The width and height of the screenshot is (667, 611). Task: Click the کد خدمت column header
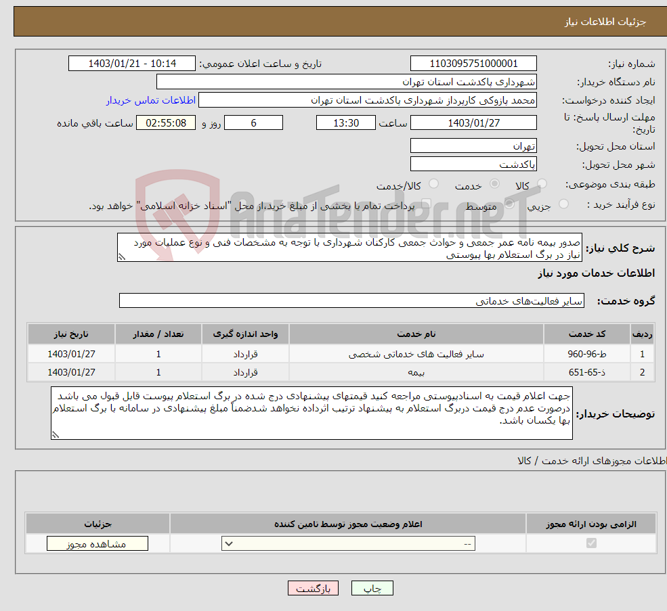tap(587, 334)
